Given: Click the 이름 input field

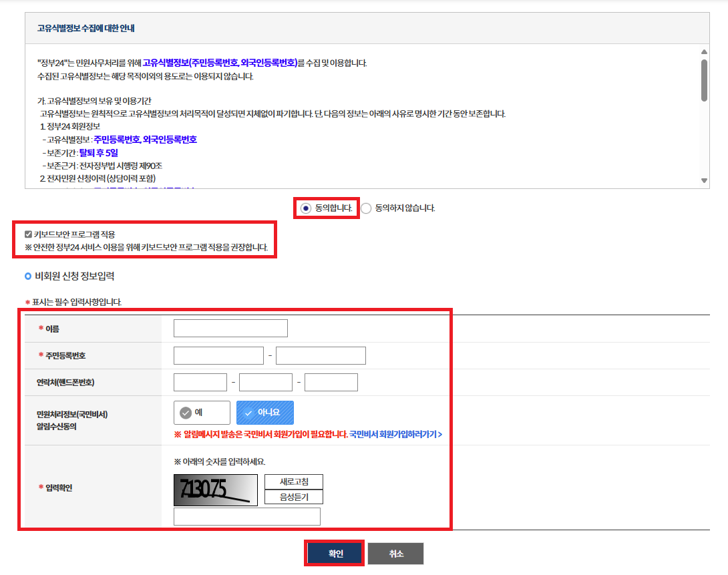Looking at the screenshot, I should [230, 328].
